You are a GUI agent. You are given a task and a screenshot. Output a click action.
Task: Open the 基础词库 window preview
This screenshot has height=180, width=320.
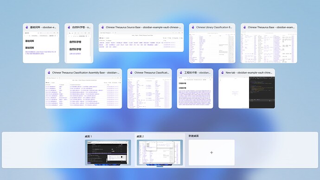click(41, 47)
